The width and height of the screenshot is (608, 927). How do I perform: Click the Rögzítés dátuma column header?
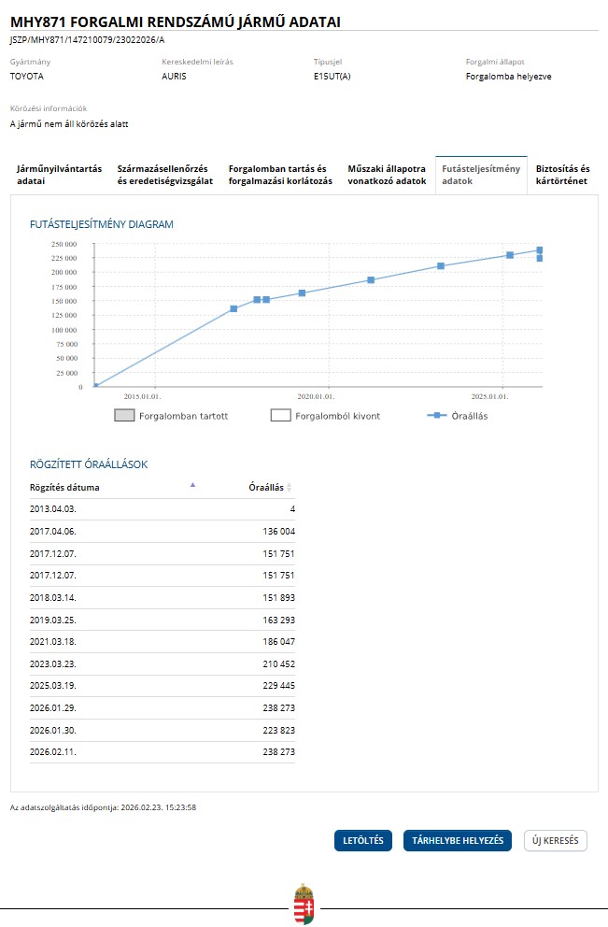tap(64, 488)
